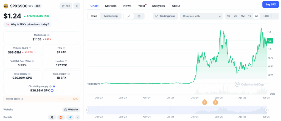Viewport: 281px width, 121px height.
Task: Click the Circulating supply info icon
Action: coord(50,86)
